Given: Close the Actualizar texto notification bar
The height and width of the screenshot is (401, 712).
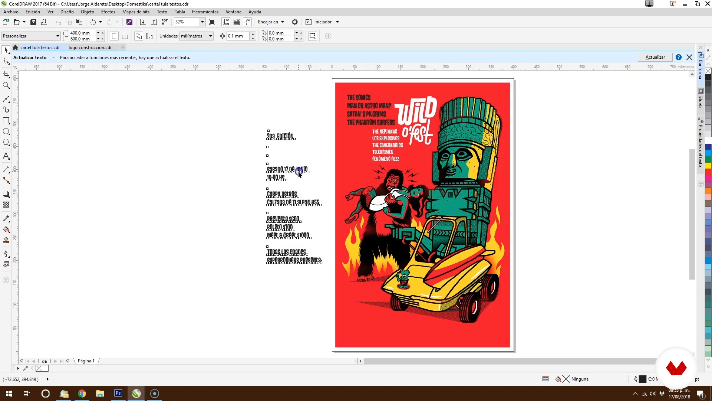Looking at the screenshot, I should pos(689,57).
